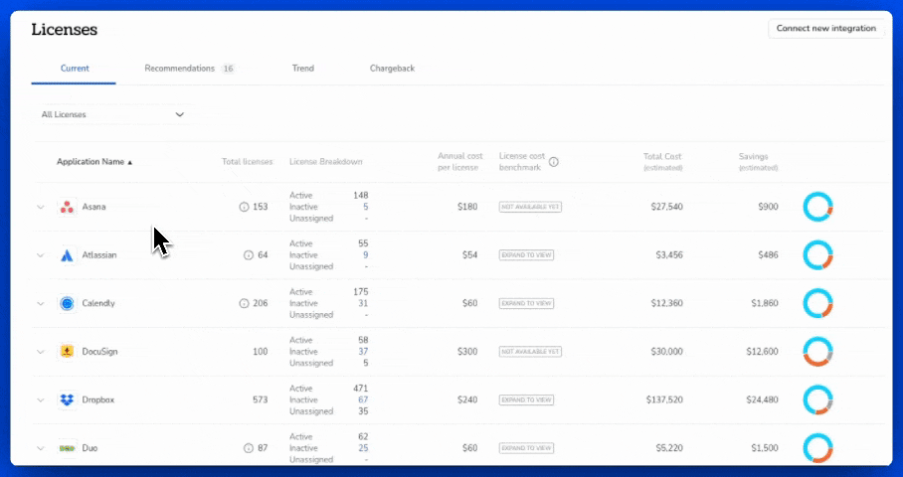
Task: Expand the DocuSign row
Action: tap(41, 352)
